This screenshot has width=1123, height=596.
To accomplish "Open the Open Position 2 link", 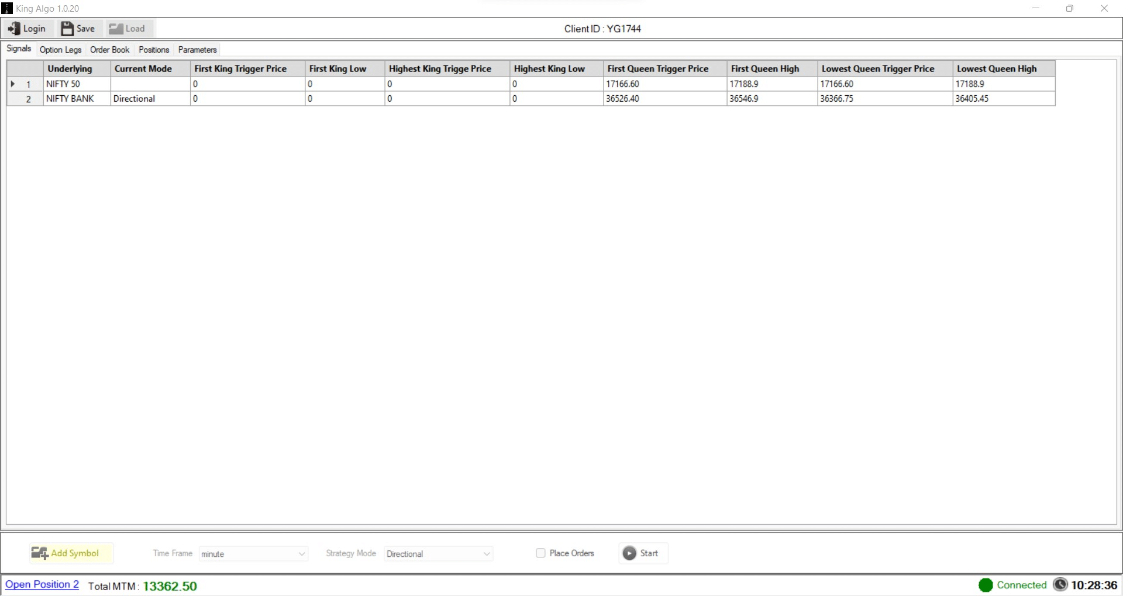I will point(42,584).
